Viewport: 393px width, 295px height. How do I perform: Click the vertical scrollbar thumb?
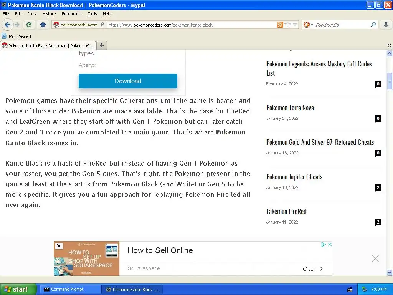click(390, 81)
